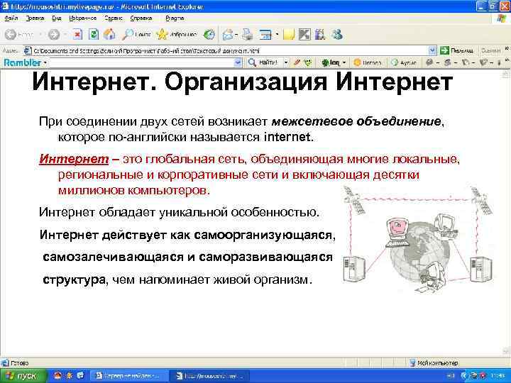The image size is (511, 383).
Task: Expand the Rambler search field dropdown
Action: [238, 62]
